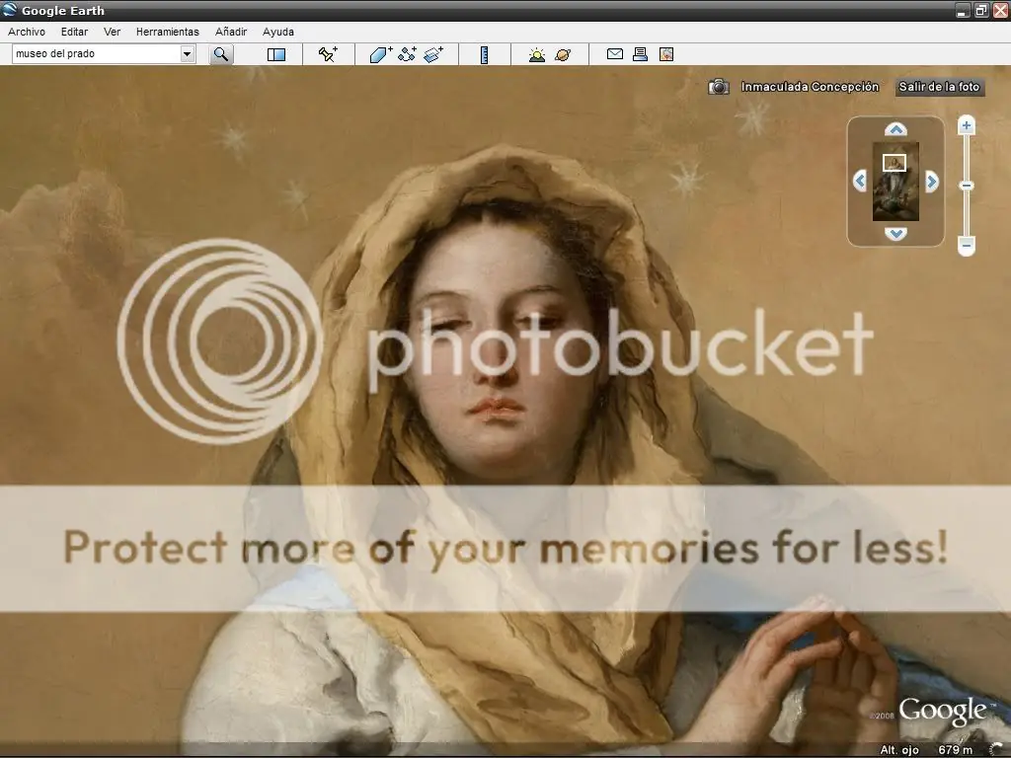This screenshot has height=758, width=1011.
Task: Pan the photo right with the arrow
Action: point(932,182)
